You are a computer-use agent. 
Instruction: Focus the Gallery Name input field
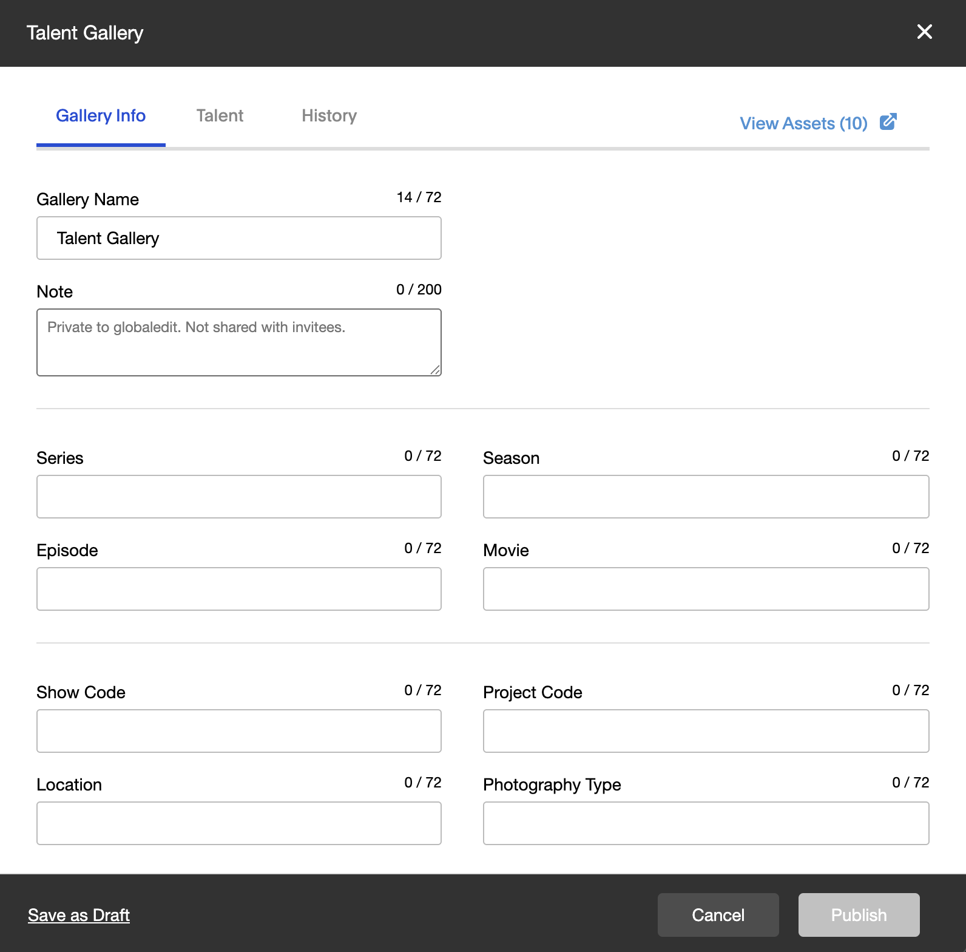click(239, 238)
